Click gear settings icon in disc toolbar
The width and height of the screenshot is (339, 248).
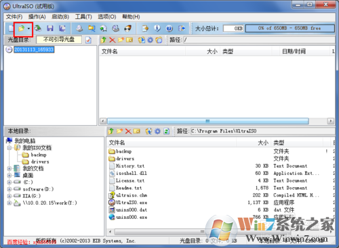pos(150,40)
